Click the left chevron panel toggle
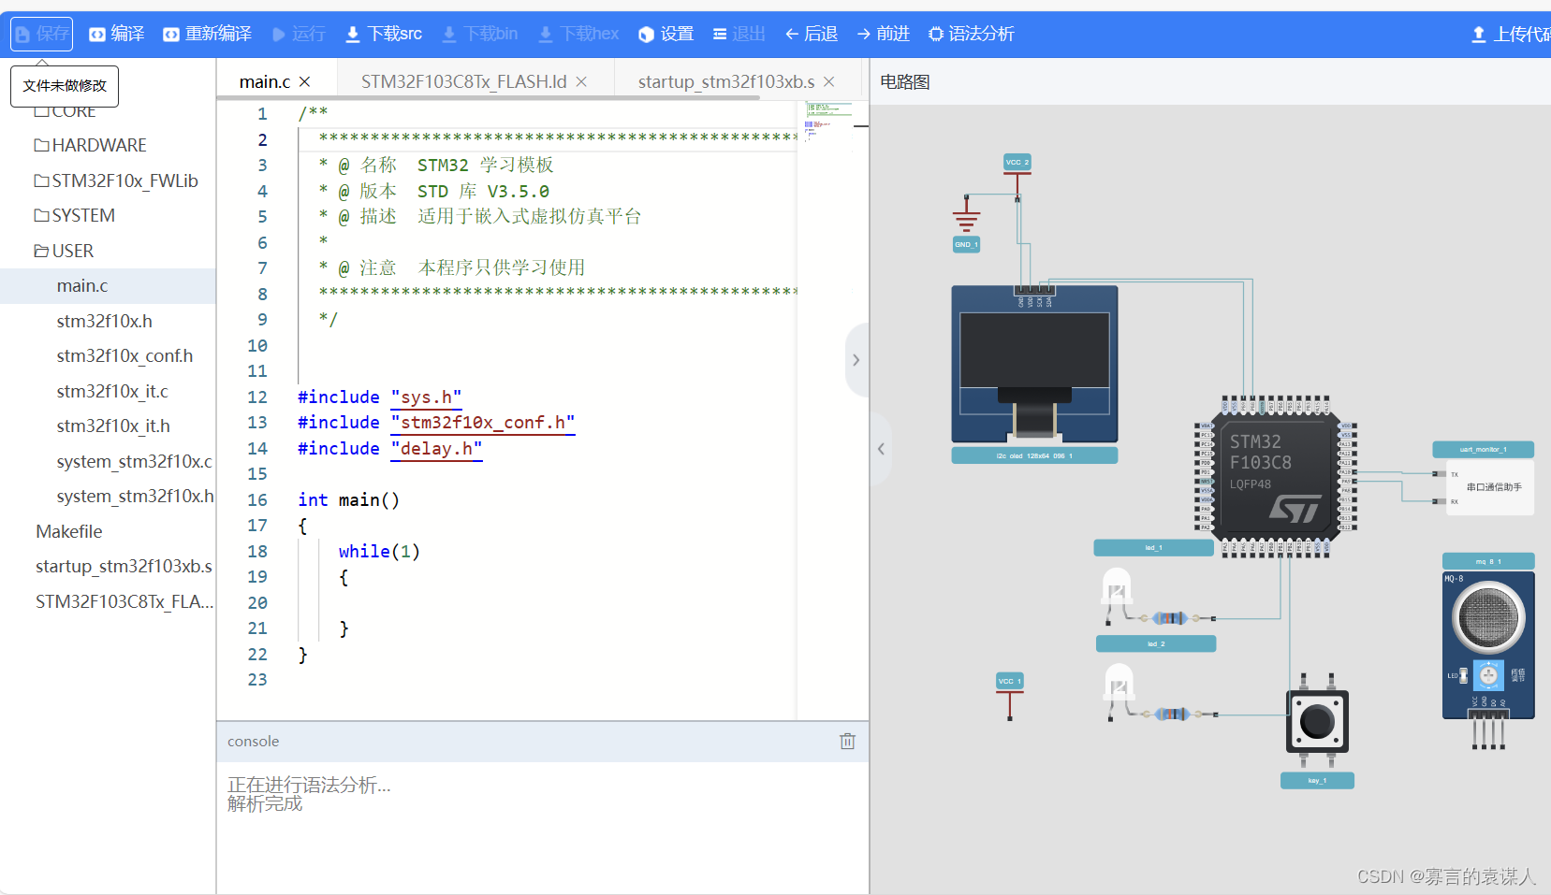Viewport: 1551px width, 895px height. coord(881,449)
